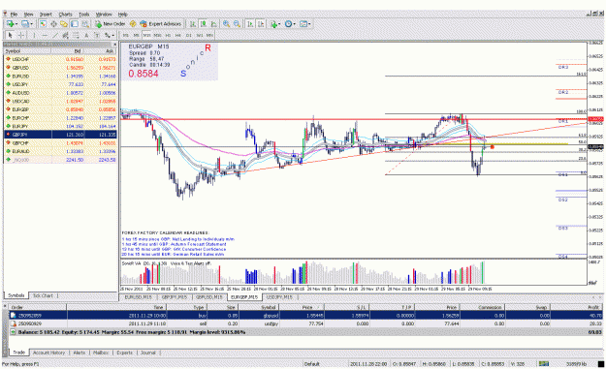Screen dimensions: 606x369
Task: Switch to the D1 timeframe
Action: tap(189, 35)
